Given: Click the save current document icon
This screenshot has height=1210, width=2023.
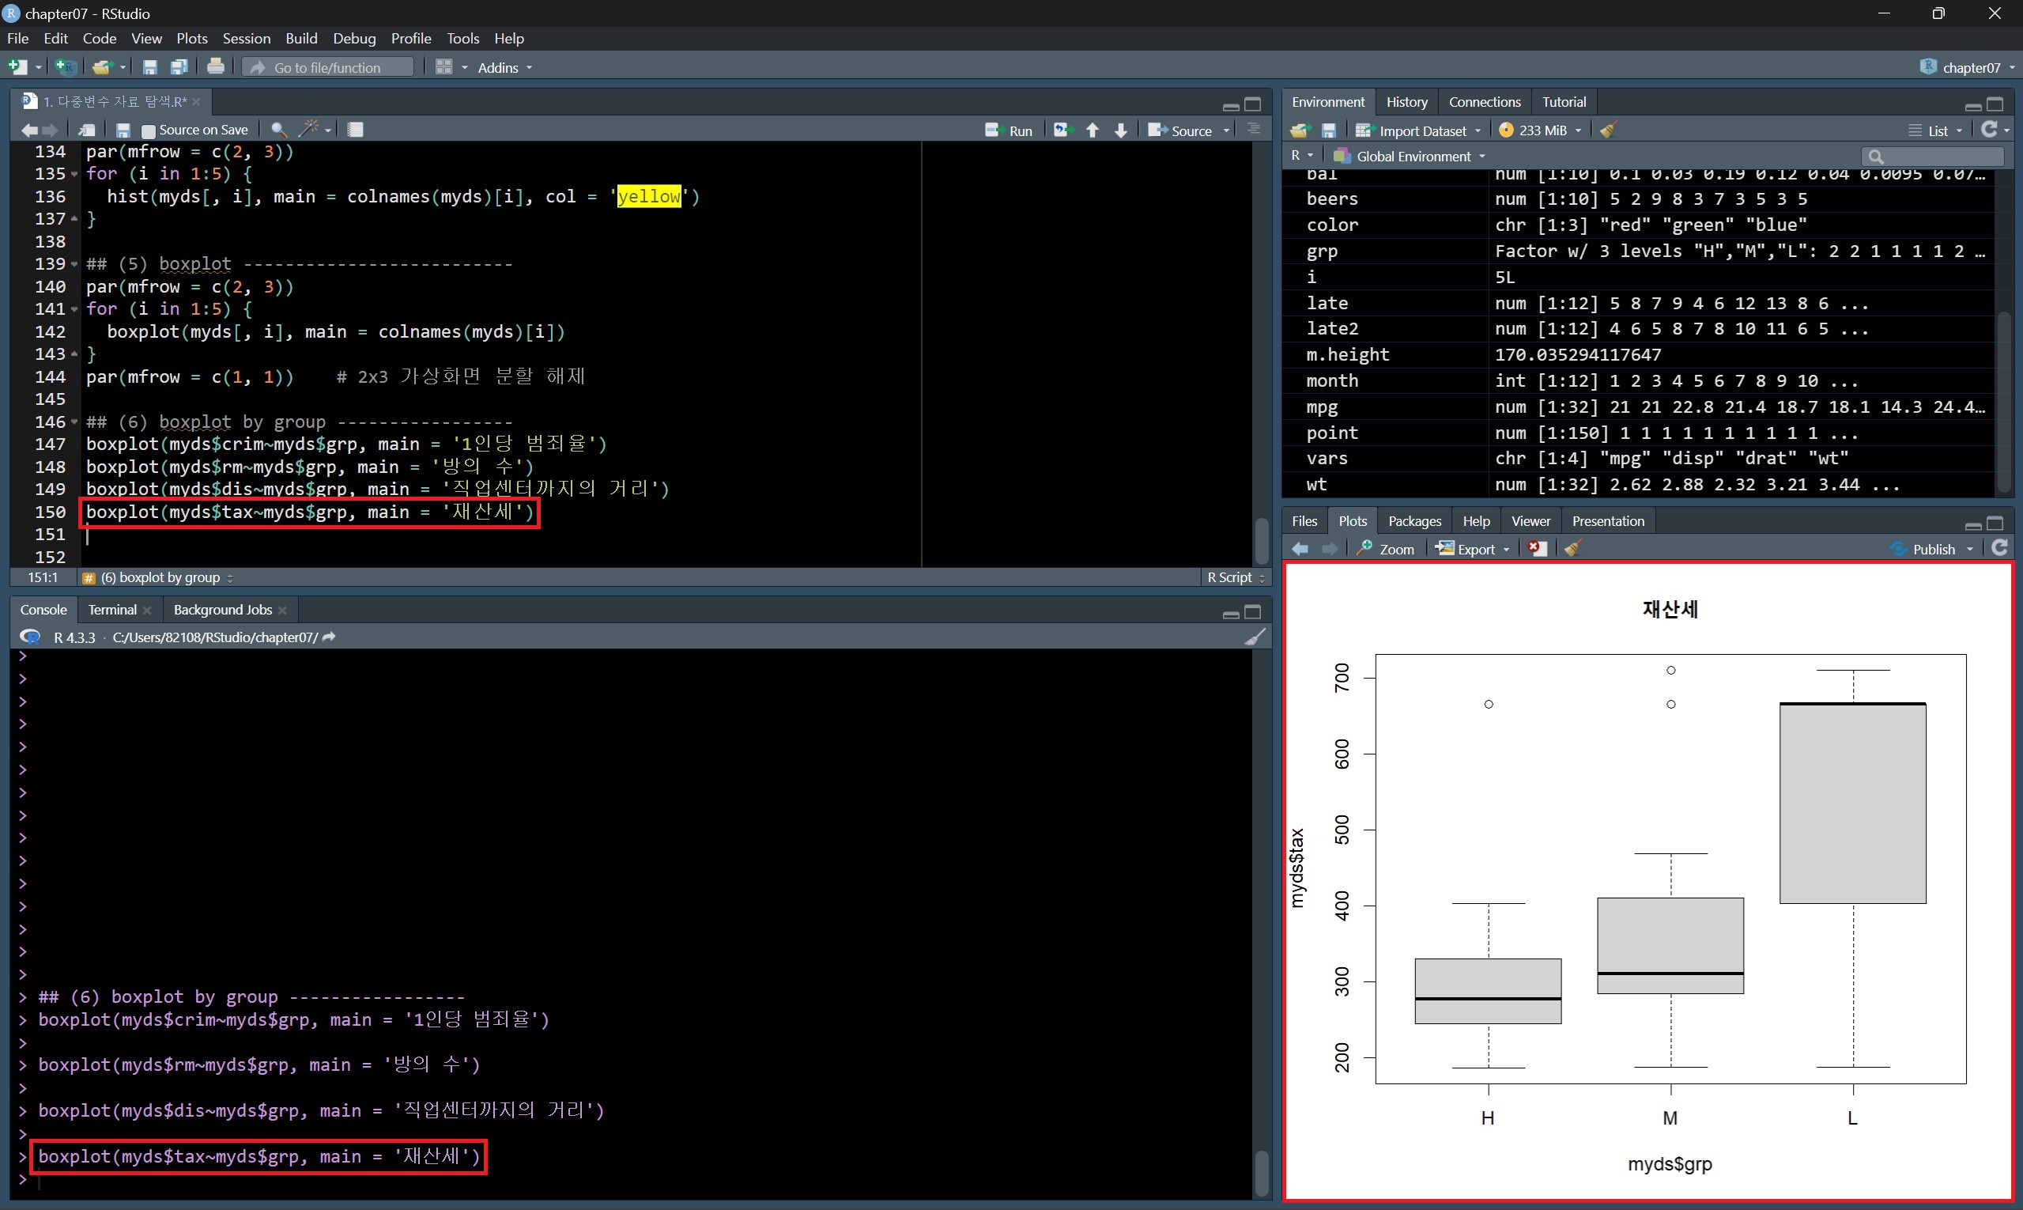Looking at the screenshot, I should [x=123, y=130].
